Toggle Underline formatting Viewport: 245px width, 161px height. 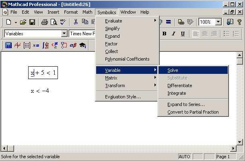[183, 34]
